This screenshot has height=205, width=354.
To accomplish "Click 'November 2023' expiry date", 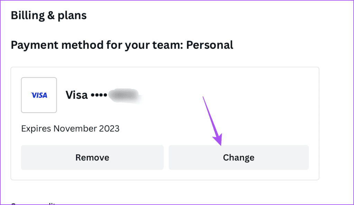I will click(86, 129).
